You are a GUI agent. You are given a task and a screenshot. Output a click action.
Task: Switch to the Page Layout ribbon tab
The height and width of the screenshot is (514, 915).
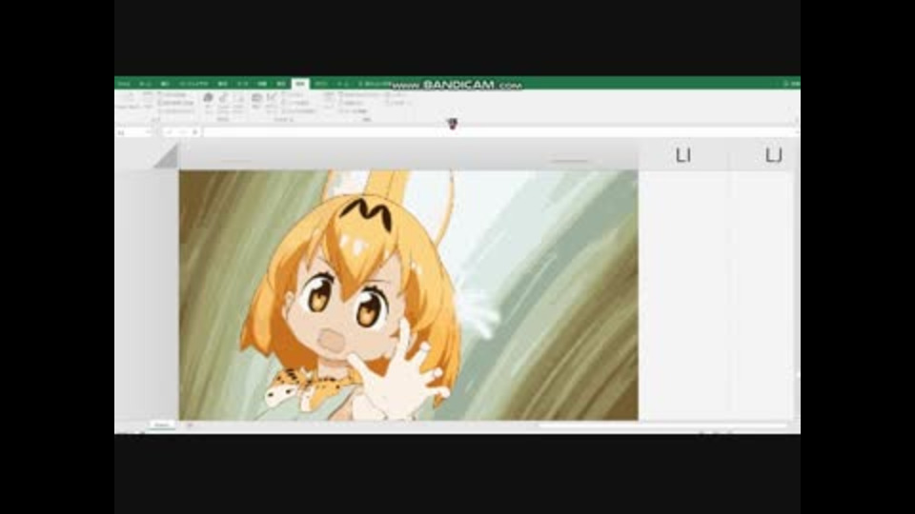(193, 84)
